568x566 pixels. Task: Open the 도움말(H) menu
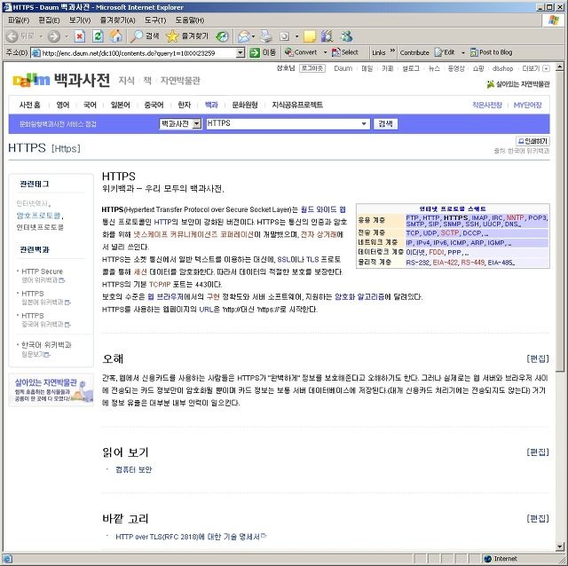pyautogui.click(x=189, y=20)
